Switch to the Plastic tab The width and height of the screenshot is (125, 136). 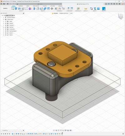click(45, 6)
